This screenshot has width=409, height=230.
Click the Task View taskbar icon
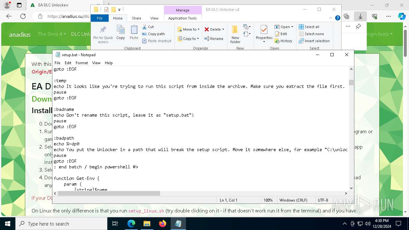115,224
